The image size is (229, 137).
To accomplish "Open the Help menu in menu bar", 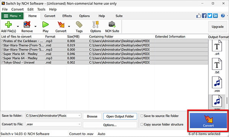I will click(x=53, y=9).
